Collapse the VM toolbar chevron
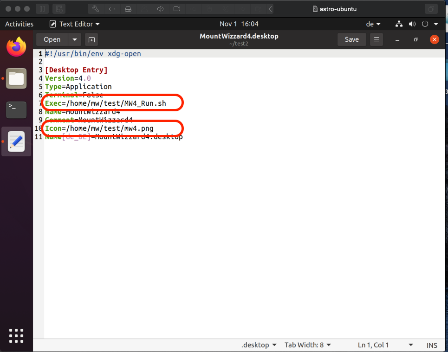Screen dimensions: 448x352 click(270, 9)
